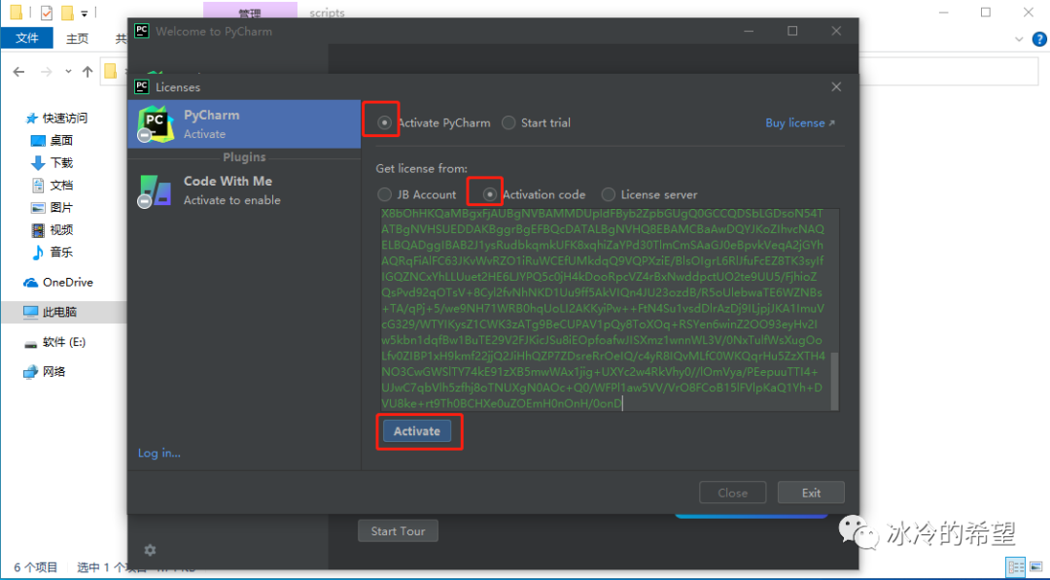Go back in File Explorer
The width and height of the screenshot is (1050, 580).
18,72
